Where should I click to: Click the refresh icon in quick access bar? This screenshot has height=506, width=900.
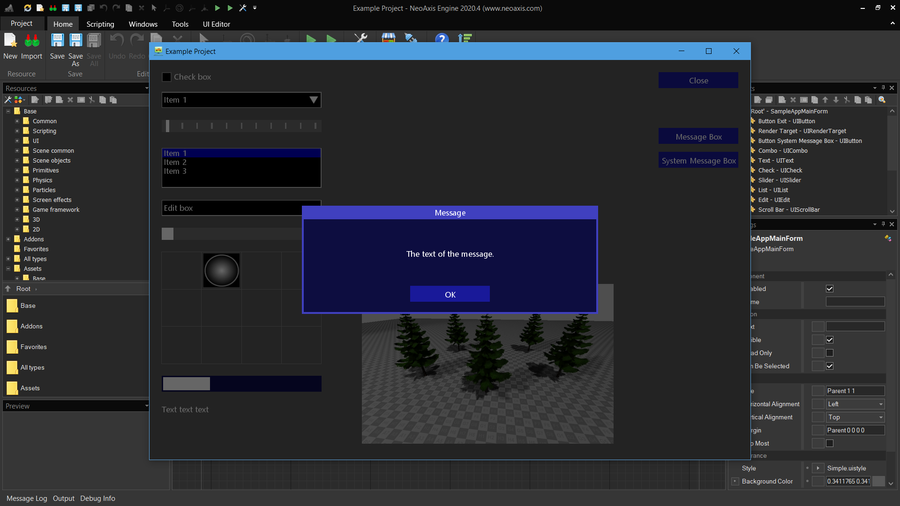[x=28, y=8]
